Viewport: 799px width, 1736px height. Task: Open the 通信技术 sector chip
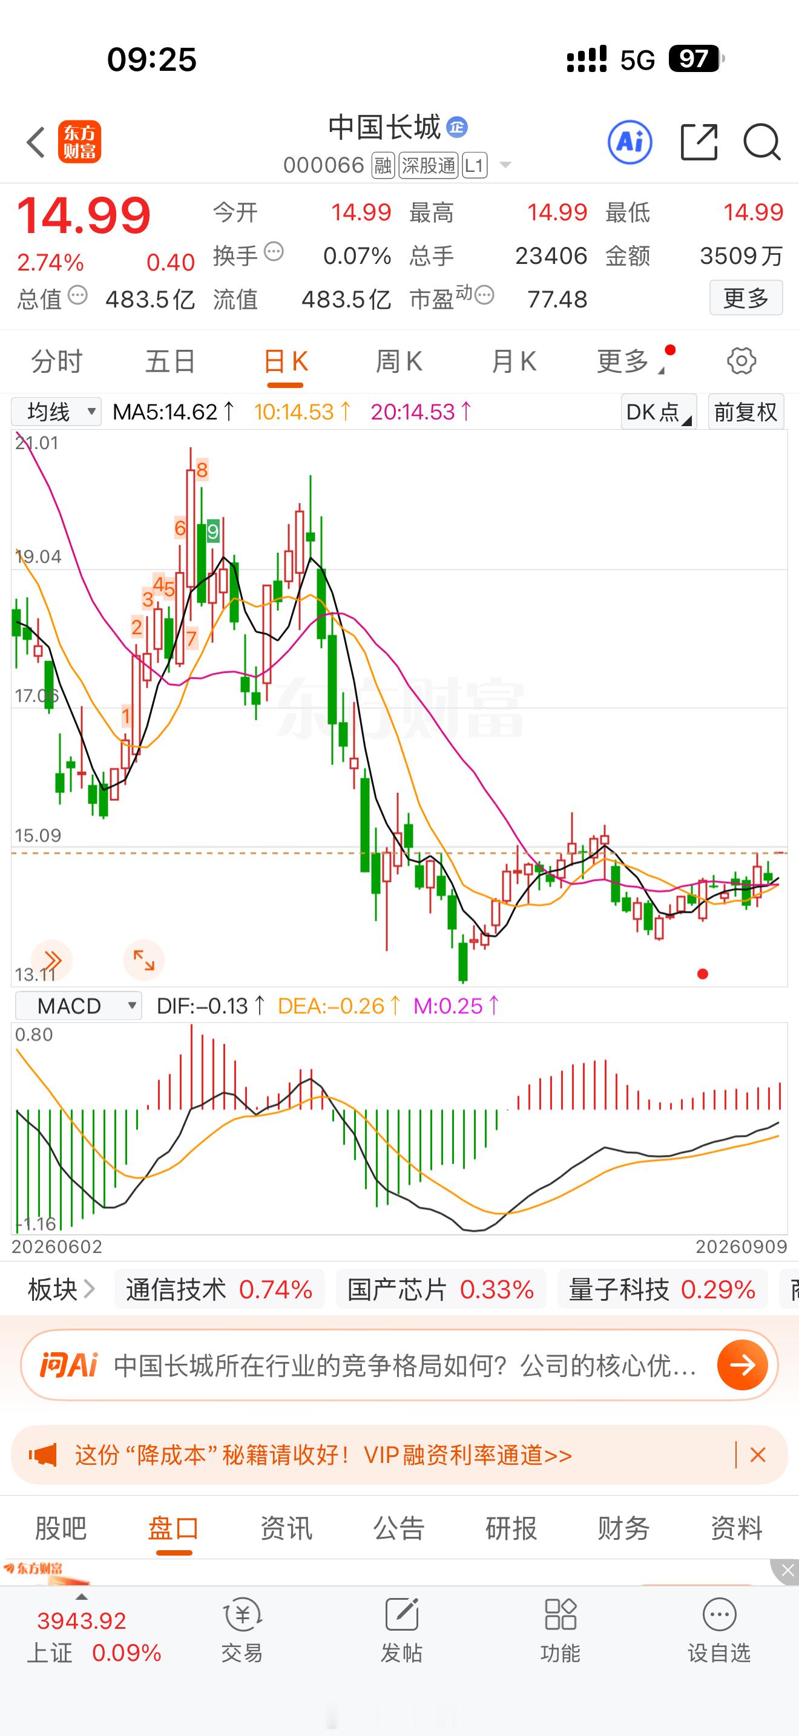click(219, 1289)
